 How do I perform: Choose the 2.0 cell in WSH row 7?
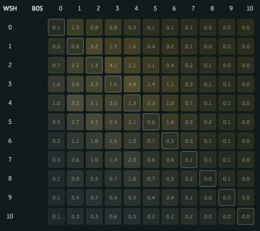[132, 160]
